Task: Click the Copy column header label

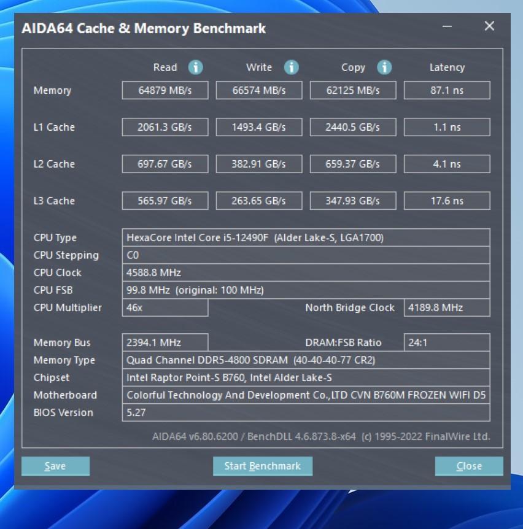Action: point(353,68)
